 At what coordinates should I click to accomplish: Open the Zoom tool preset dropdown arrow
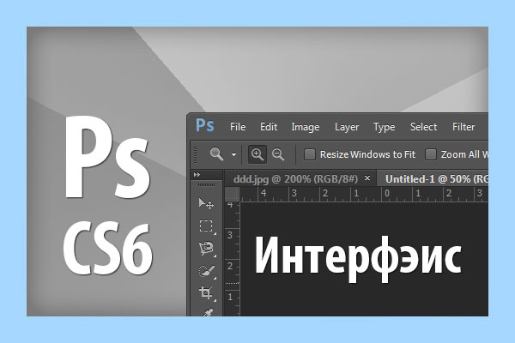[233, 154]
